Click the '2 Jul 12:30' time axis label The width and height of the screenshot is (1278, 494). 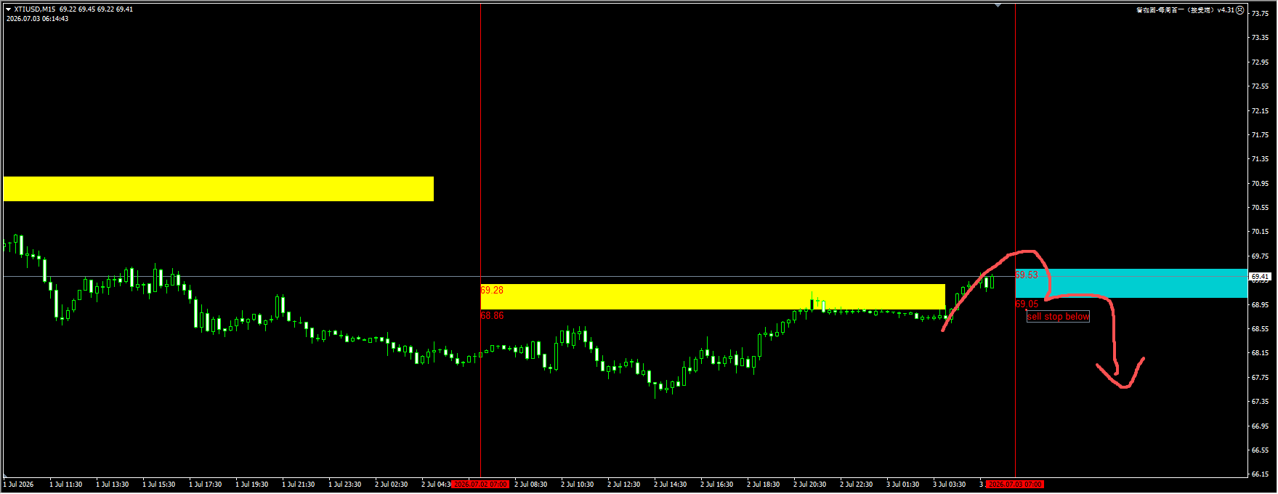coord(624,484)
